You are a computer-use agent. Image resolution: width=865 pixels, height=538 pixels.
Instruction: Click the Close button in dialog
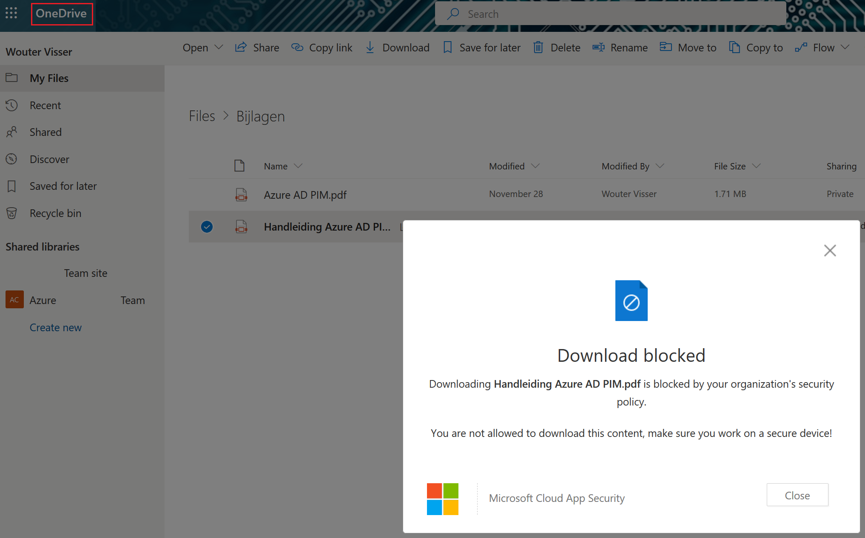797,495
